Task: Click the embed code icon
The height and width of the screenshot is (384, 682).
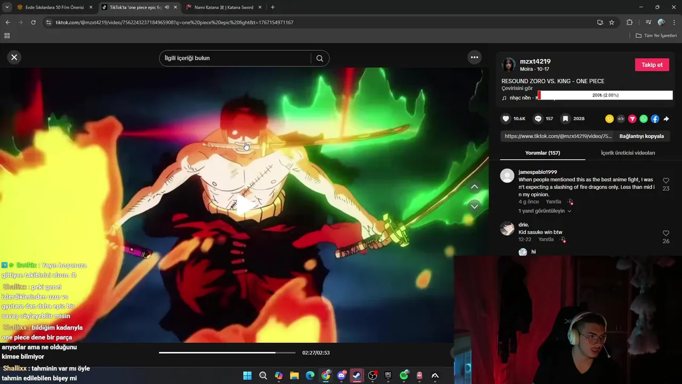Action: tap(621, 118)
